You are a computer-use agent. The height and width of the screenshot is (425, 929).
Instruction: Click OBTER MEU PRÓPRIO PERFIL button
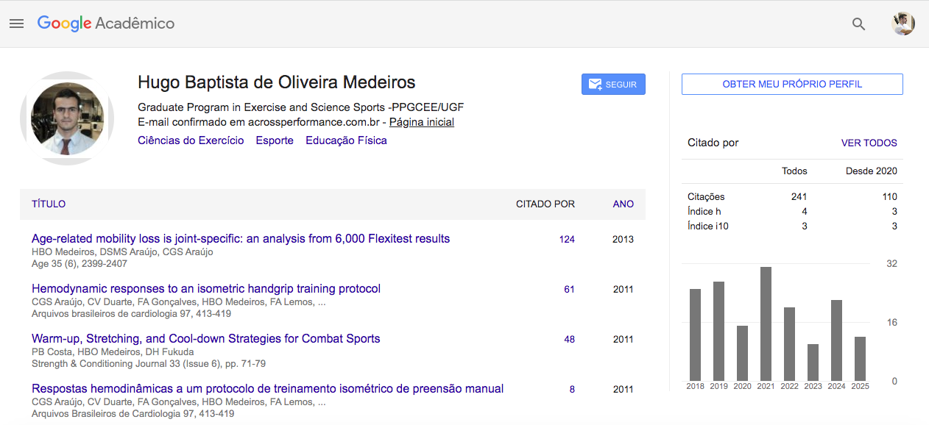(x=792, y=85)
